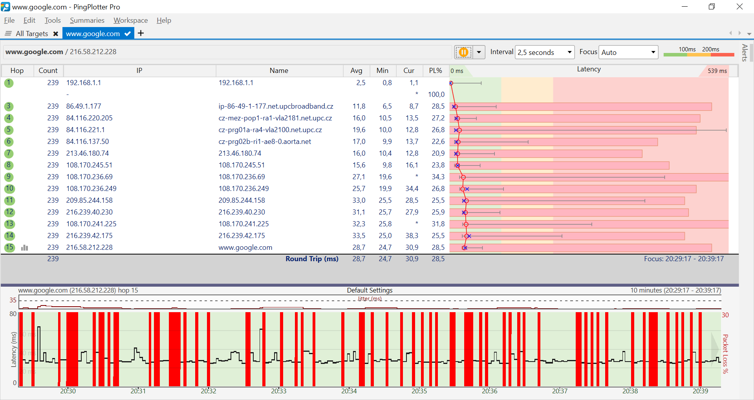Click the 539 ms latency scale maximum
The image size is (754, 400).
(717, 71)
